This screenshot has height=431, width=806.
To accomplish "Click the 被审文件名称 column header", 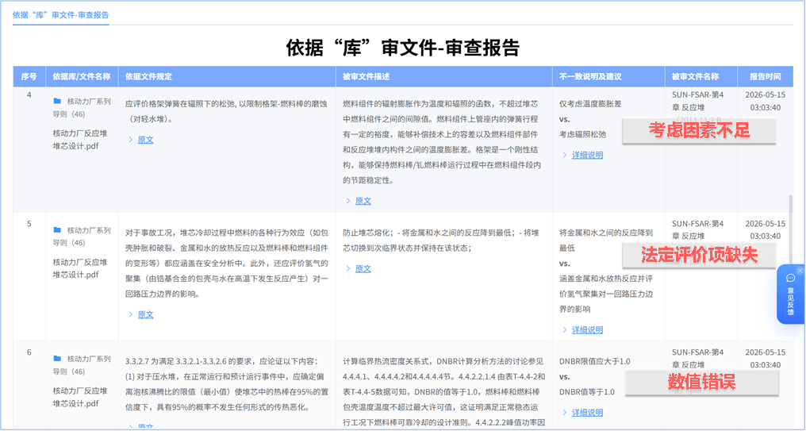I will click(x=701, y=77).
